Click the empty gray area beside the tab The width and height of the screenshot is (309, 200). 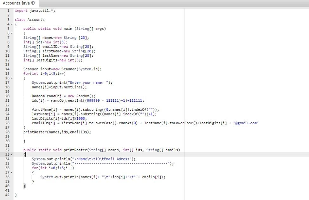click(x=158, y=3)
